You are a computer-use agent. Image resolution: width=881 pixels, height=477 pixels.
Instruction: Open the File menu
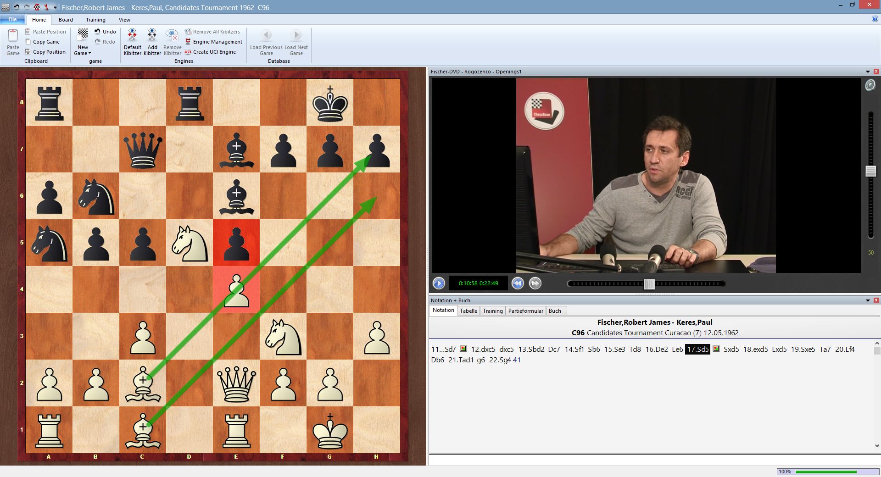[x=12, y=19]
